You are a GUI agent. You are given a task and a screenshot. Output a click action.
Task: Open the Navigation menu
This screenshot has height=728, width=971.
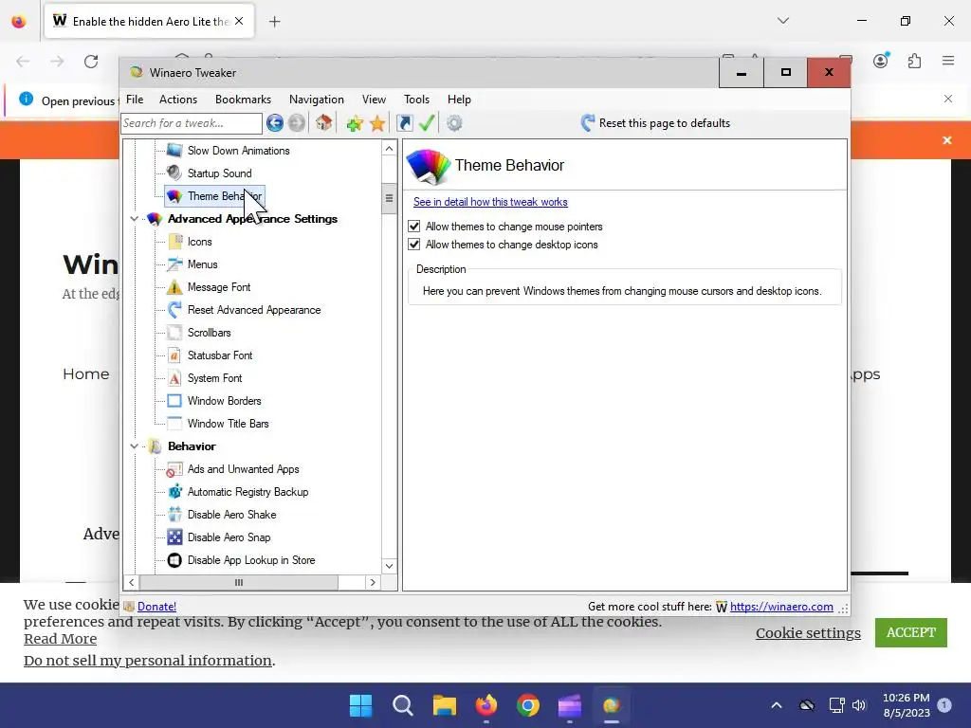pos(317,99)
